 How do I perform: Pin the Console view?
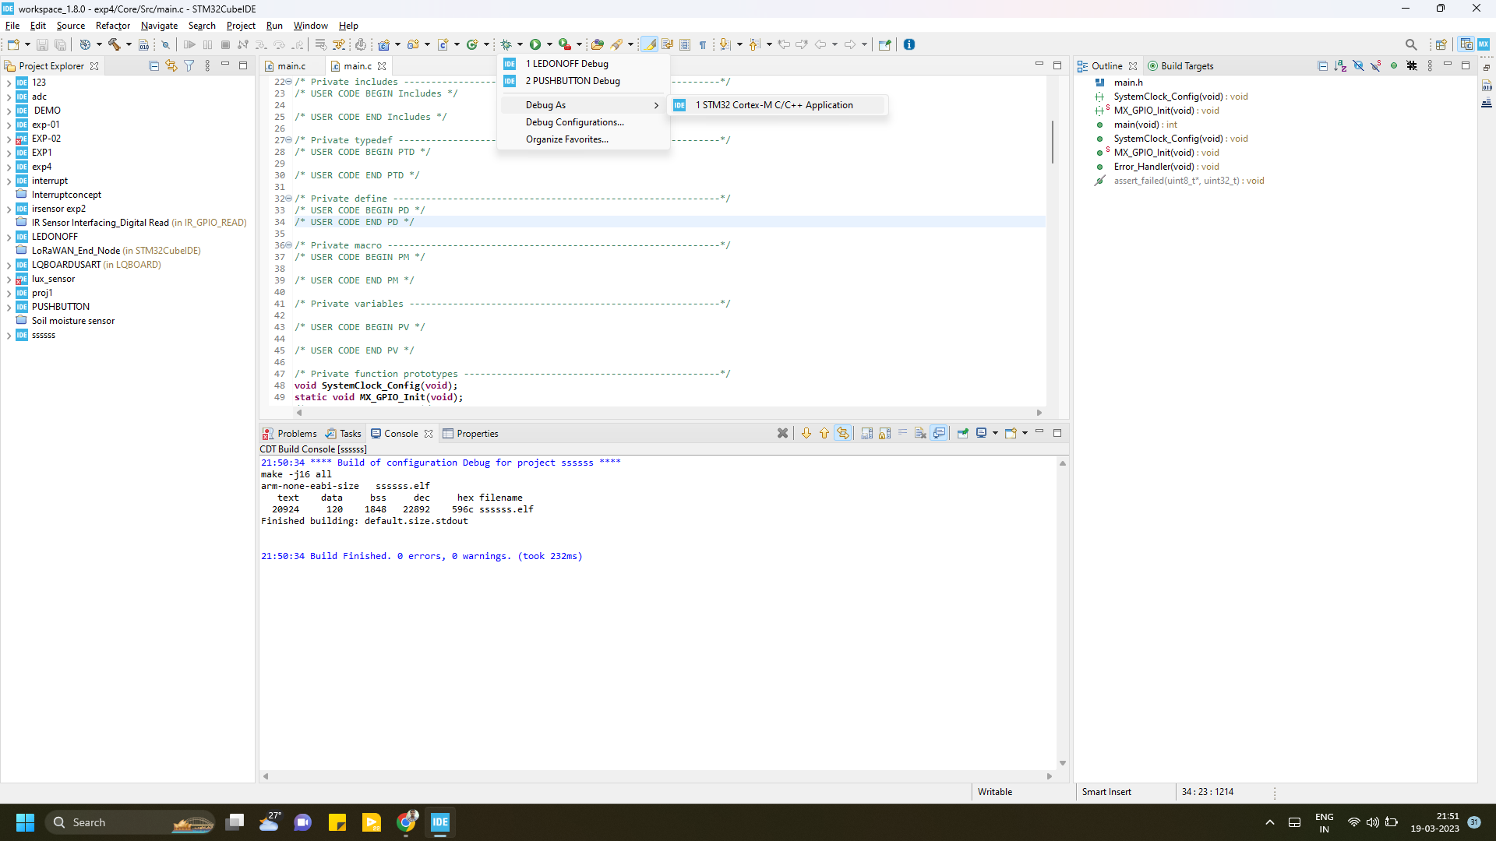963,433
